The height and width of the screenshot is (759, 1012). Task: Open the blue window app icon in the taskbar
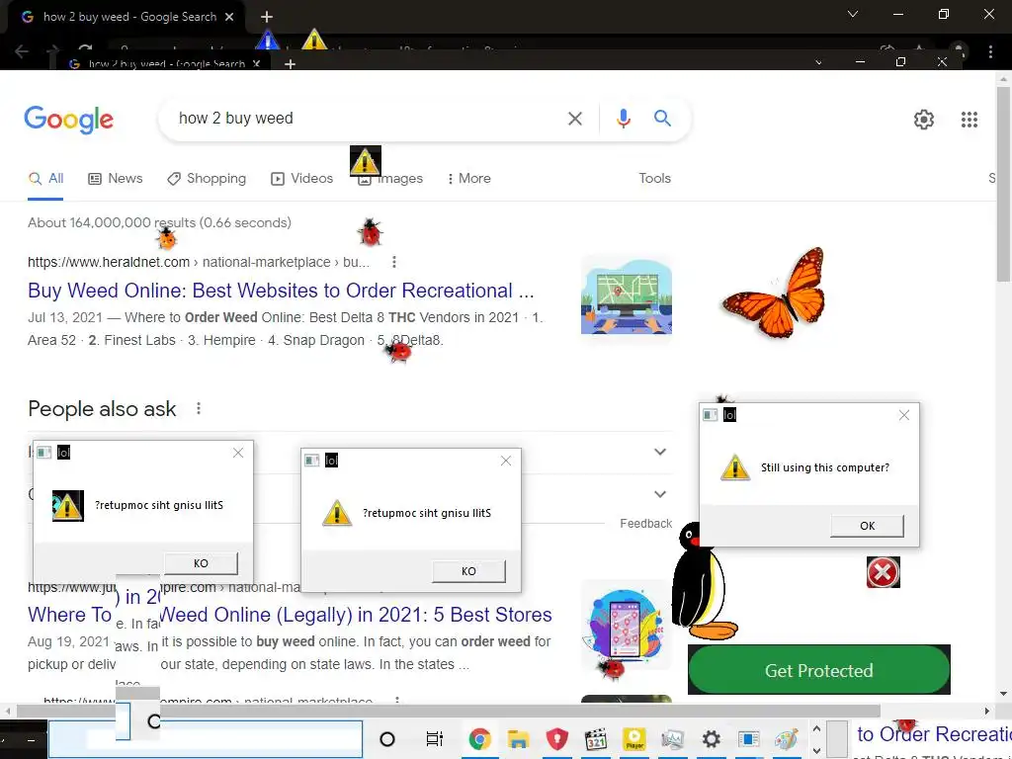(x=749, y=739)
